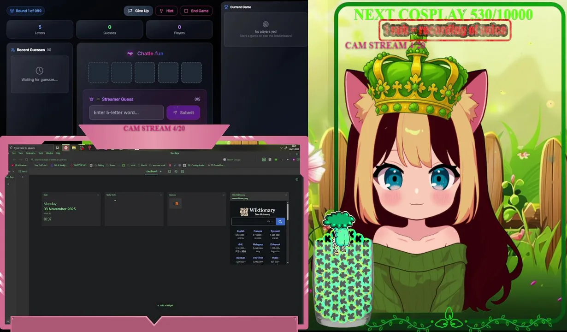Image resolution: width=567 pixels, height=332 pixels.
Task: Open the English Wiktionary link
Action: point(241,231)
